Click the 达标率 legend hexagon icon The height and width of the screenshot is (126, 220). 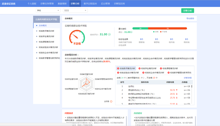111,101
